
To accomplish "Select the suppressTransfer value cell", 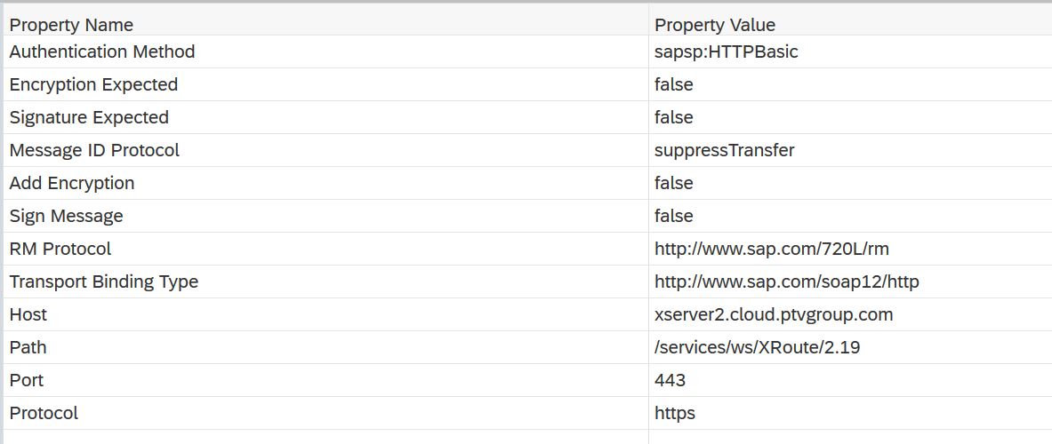I will (725, 150).
